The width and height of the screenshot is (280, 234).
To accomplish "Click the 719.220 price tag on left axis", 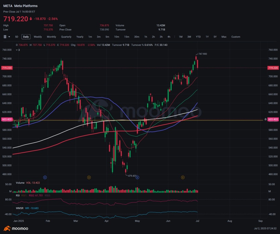I will 7,68.
